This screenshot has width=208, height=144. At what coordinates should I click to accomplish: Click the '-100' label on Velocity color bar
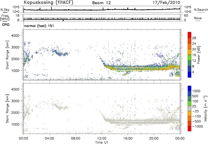pos(197,116)
